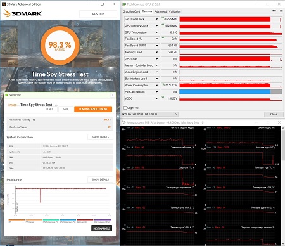
Task: Open the Bus Interface Load dropdown
Action: click(156, 79)
